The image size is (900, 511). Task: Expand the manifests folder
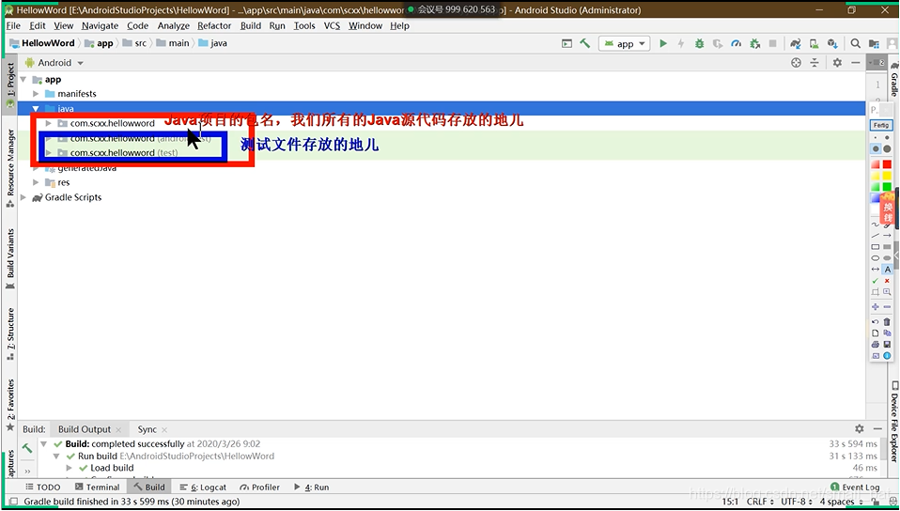(36, 94)
